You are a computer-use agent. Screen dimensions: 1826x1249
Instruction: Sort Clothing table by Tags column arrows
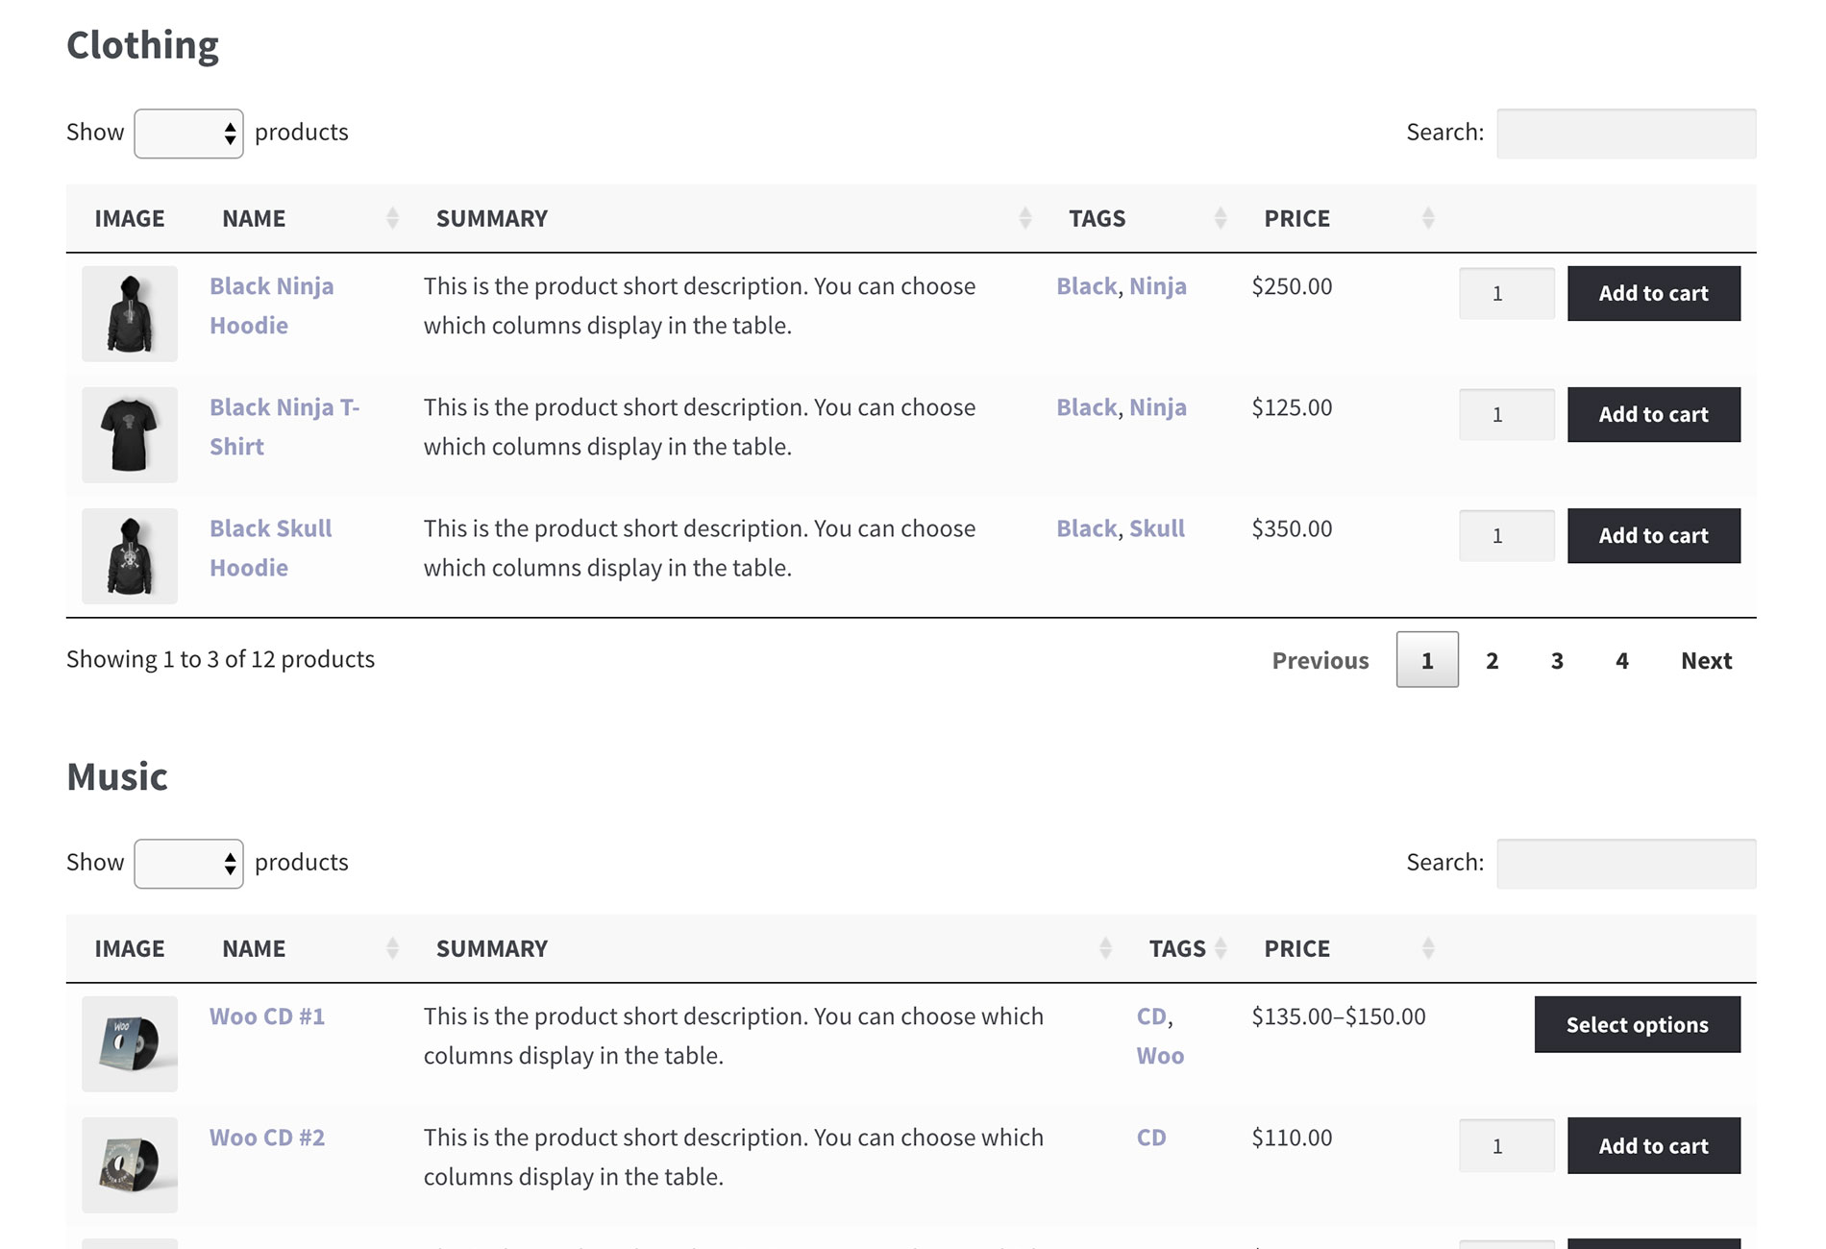coord(1220,218)
